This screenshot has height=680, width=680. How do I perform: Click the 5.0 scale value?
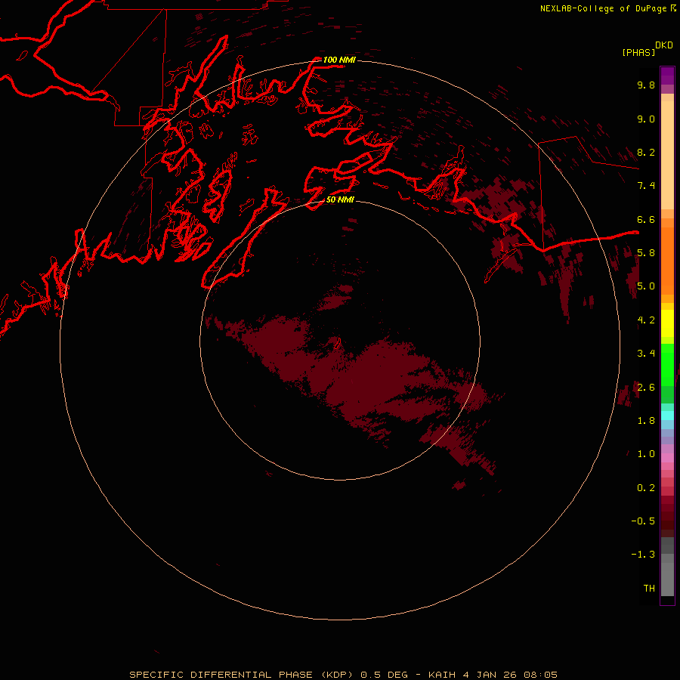coord(646,286)
